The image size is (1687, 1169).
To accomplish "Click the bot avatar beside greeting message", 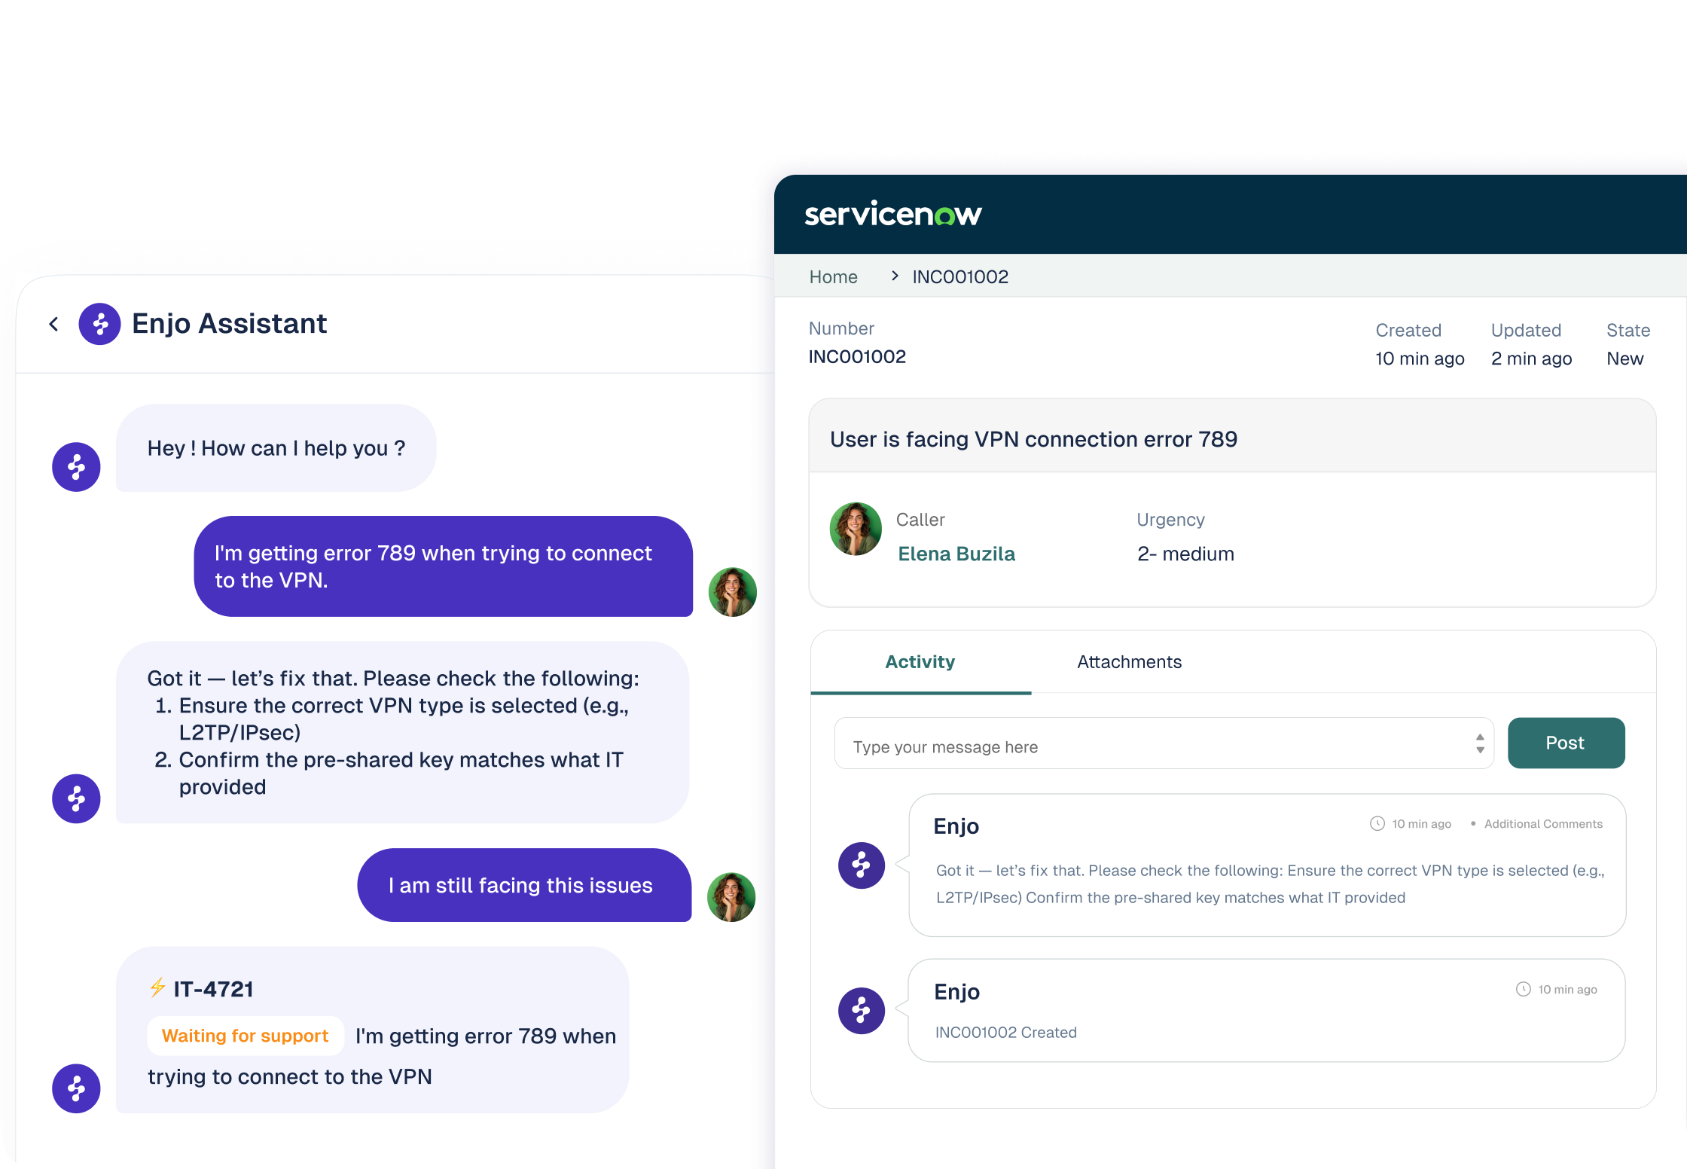I will point(76,466).
